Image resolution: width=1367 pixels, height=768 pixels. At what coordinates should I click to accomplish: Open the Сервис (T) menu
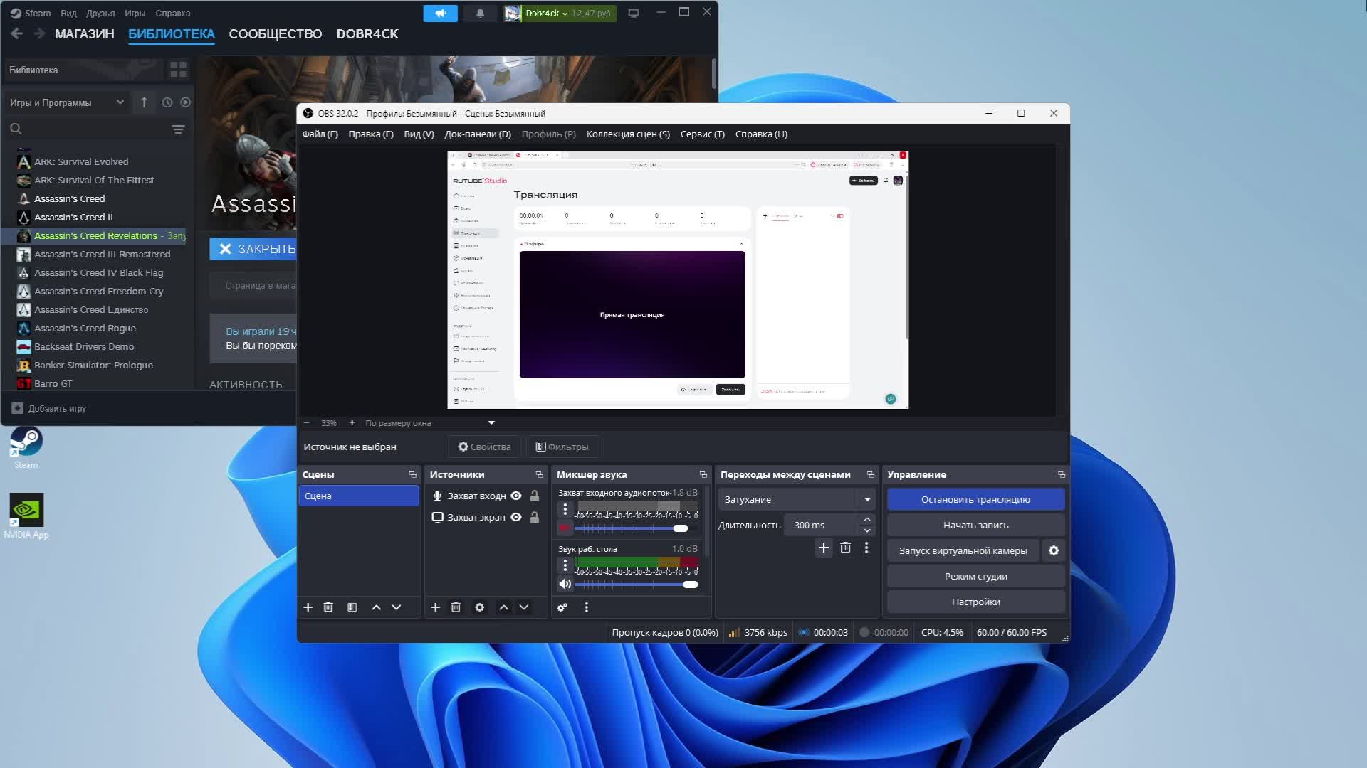(x=702, y=134)
